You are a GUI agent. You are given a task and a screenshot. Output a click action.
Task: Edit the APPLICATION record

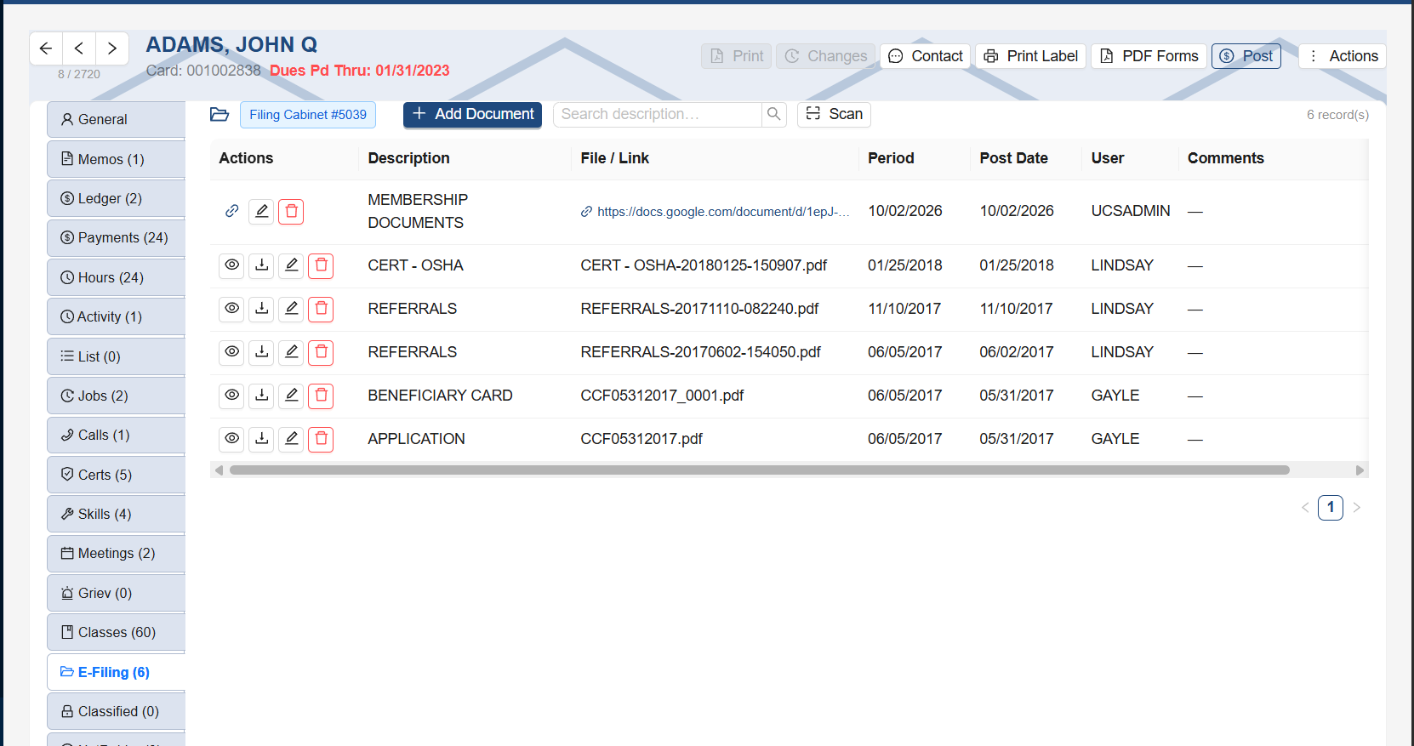tap(292, 439)
